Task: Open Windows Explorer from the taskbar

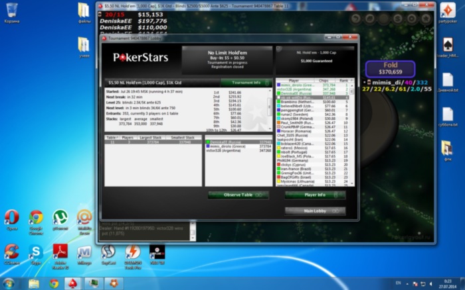Action: pos(34,283)
